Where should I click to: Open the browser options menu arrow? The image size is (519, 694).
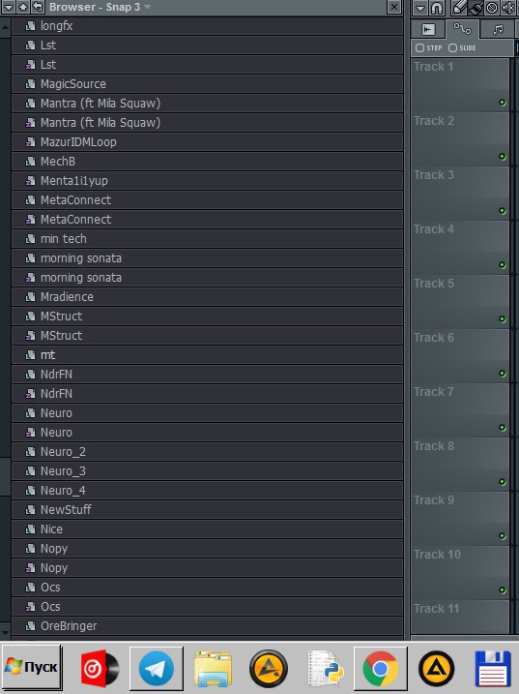coord(8,7)
